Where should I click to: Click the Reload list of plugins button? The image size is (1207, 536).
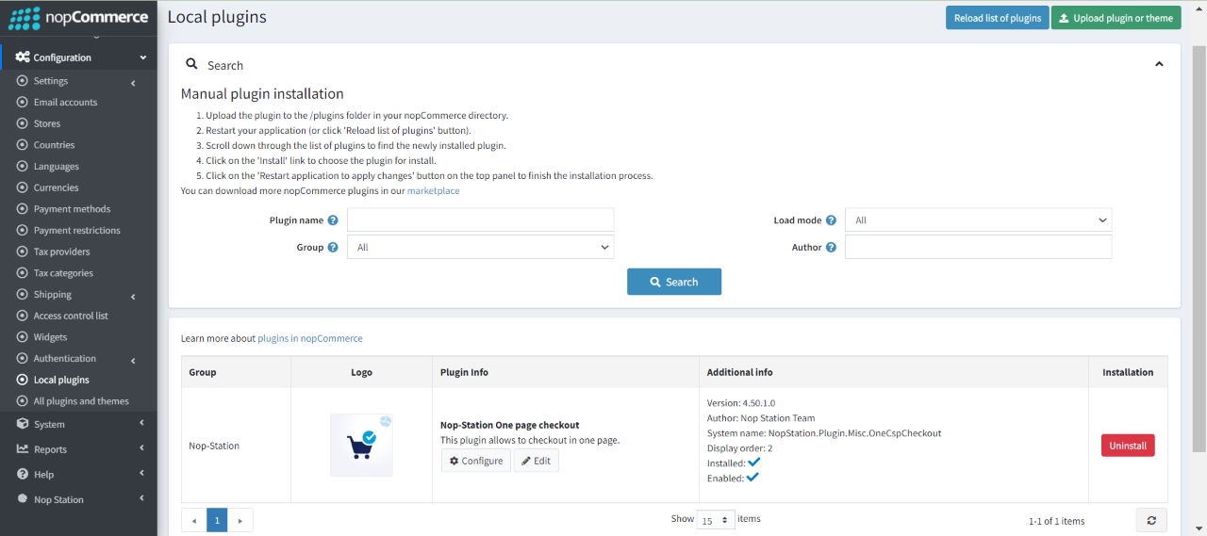[998, 18]
